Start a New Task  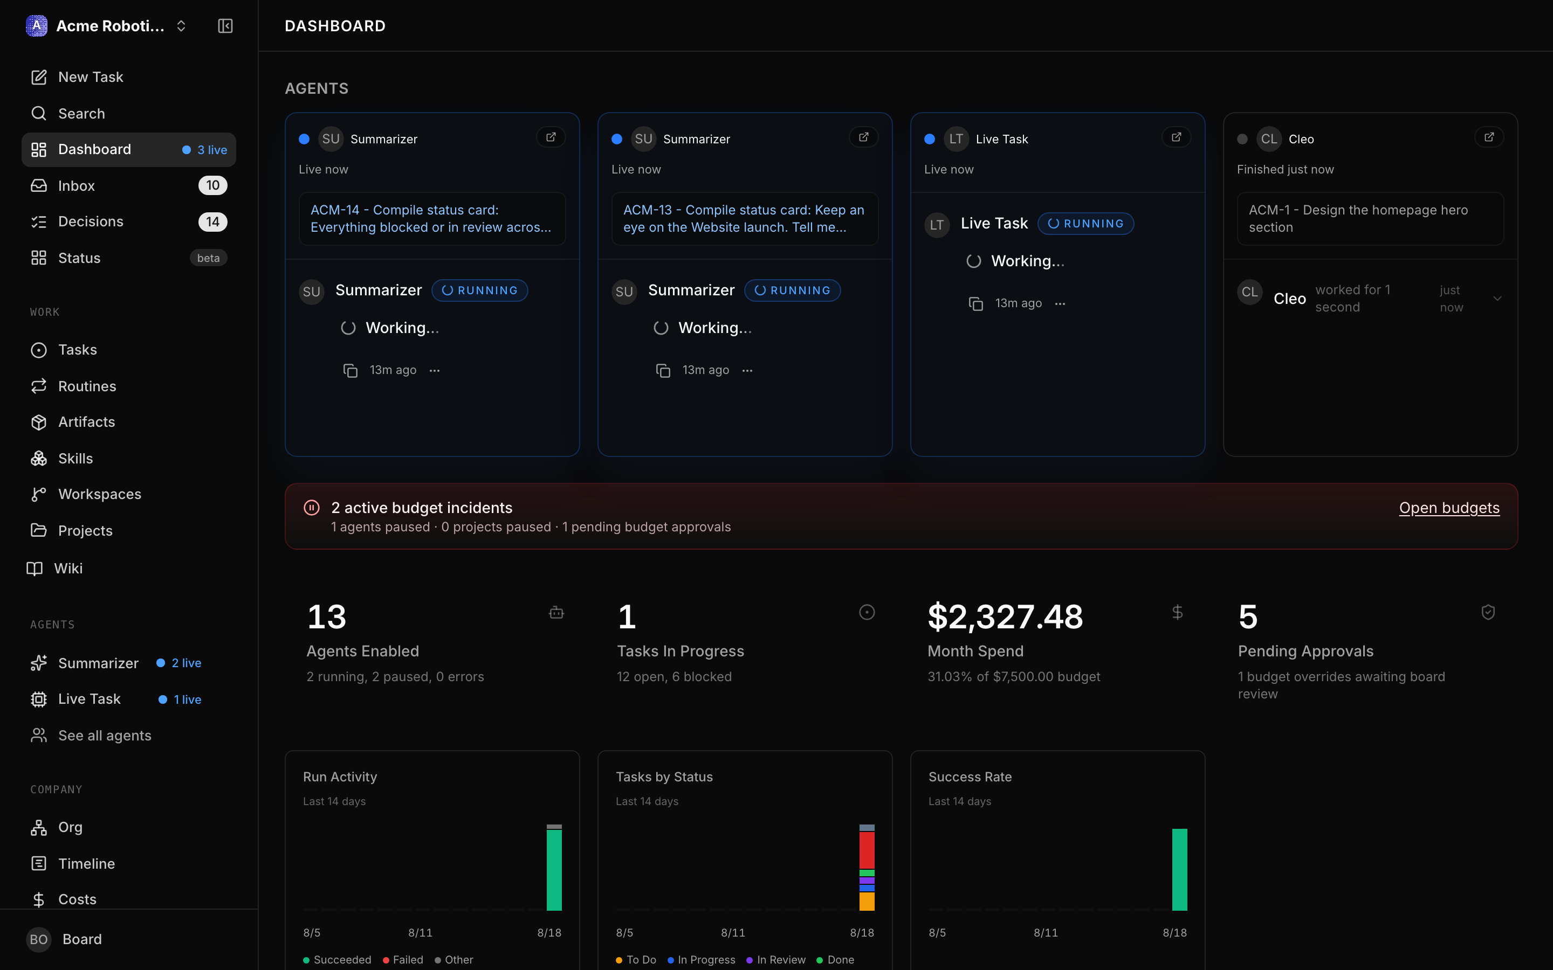click(x=128, y=77)
